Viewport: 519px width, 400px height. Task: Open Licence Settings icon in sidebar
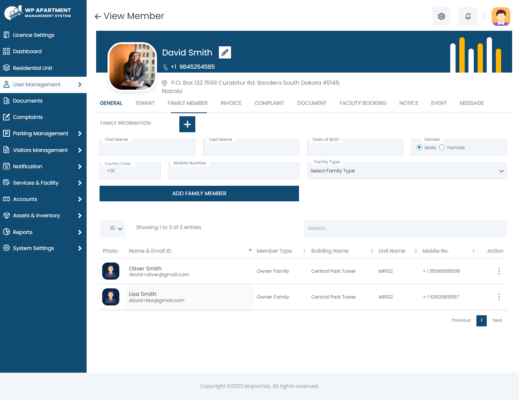pyautogui.click(x=6, y=35)
